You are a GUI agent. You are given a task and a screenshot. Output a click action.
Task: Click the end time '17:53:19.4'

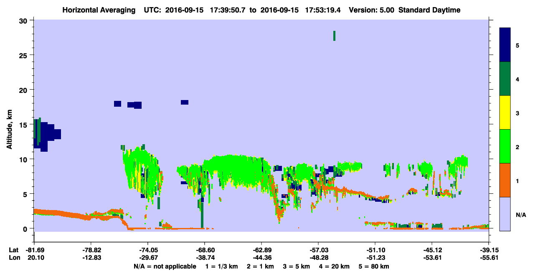(x=323, y=10)
